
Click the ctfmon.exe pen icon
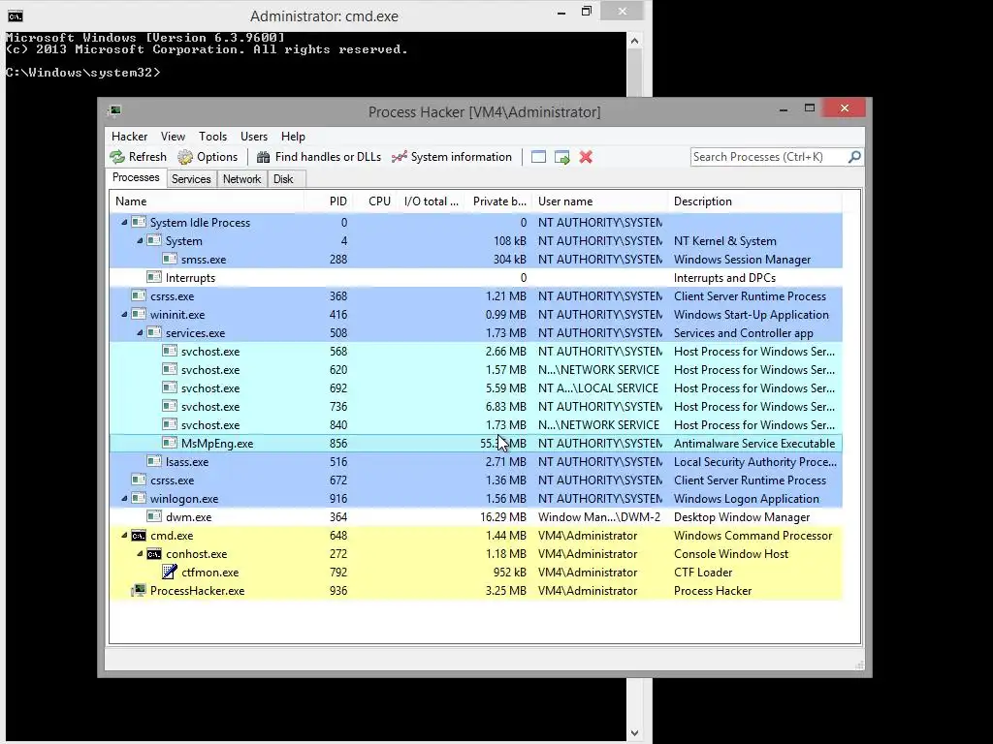tap(169, 572)
